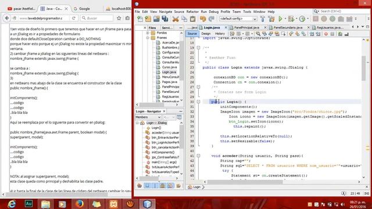Select Pagos.java in the project tree
The image size is (372, 209).
169,82
